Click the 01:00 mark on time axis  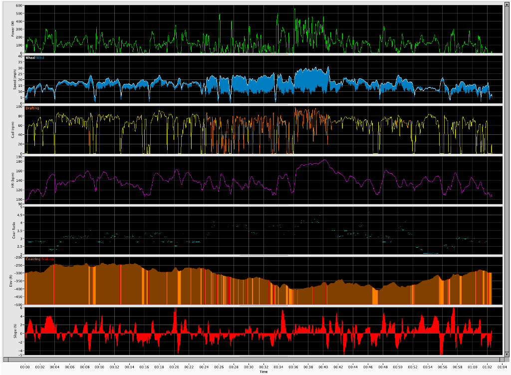coord(472,367)
